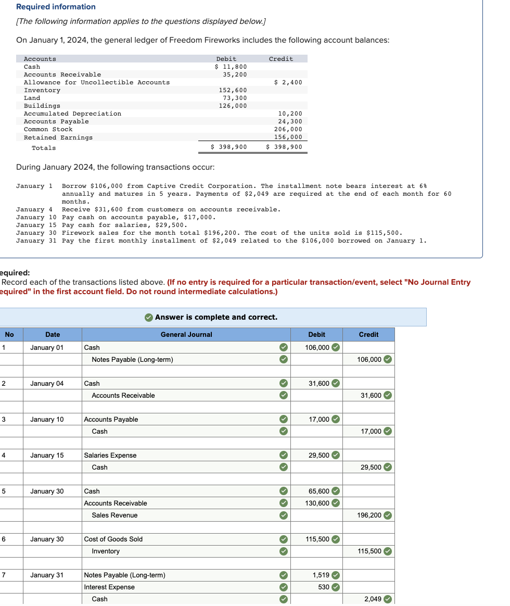Open Cost of Goods Sold account field

point(186,539)
